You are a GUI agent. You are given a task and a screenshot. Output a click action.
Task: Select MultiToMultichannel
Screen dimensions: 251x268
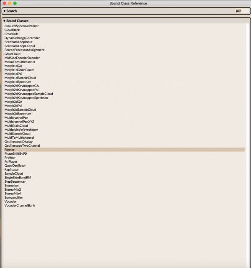19,138
